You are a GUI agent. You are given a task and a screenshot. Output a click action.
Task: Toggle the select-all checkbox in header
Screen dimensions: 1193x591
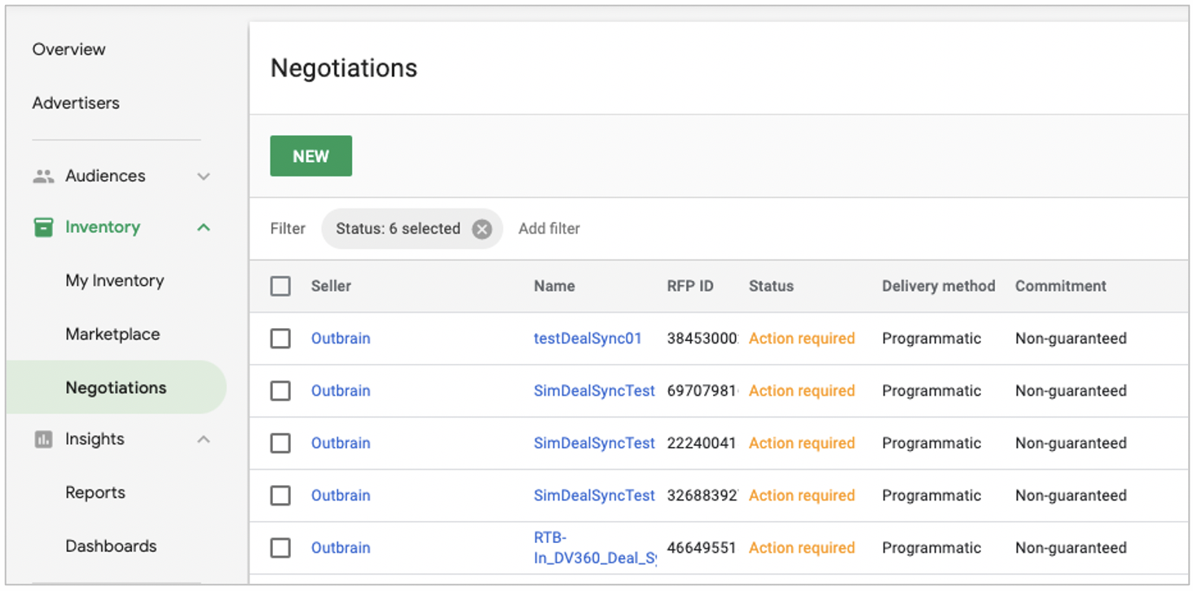[280, 286]
